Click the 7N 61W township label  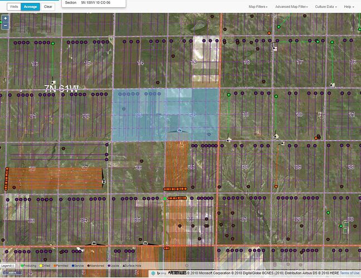[x=61, y=88]
